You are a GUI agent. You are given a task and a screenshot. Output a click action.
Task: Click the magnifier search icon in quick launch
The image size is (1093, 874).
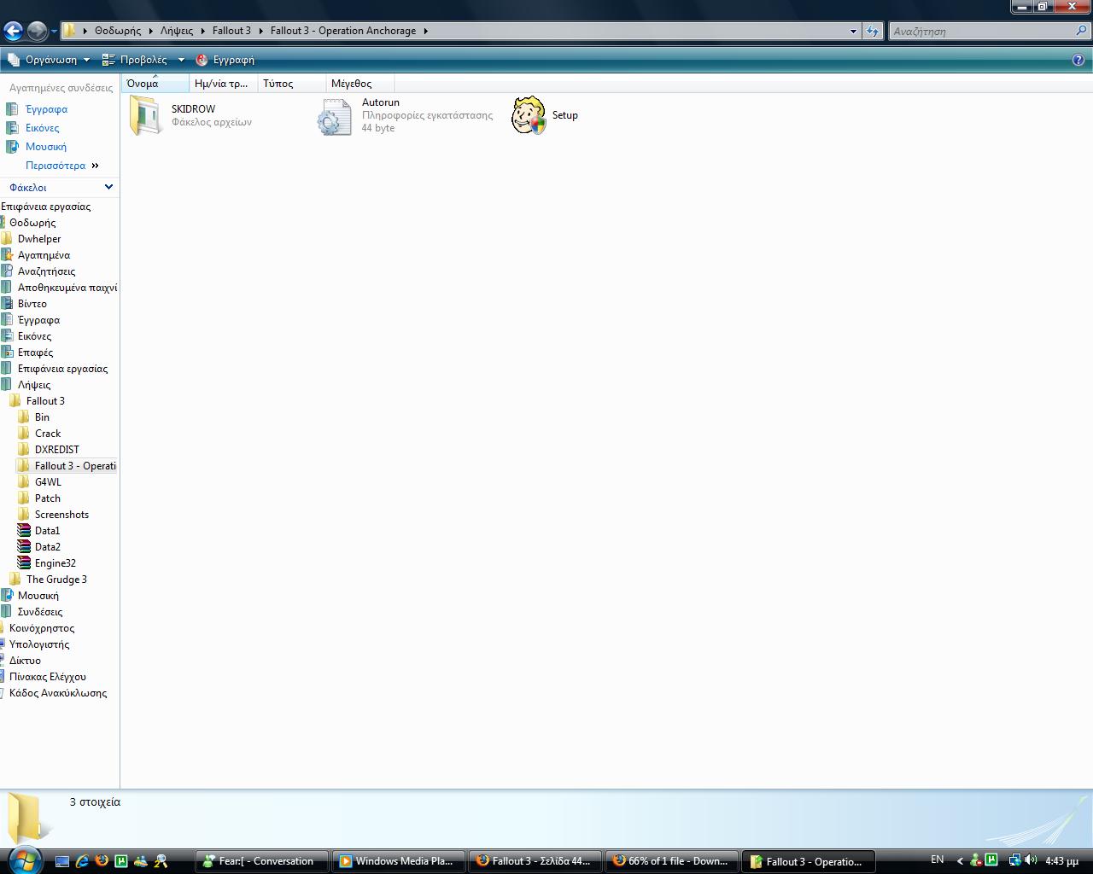tap(161, 861)
